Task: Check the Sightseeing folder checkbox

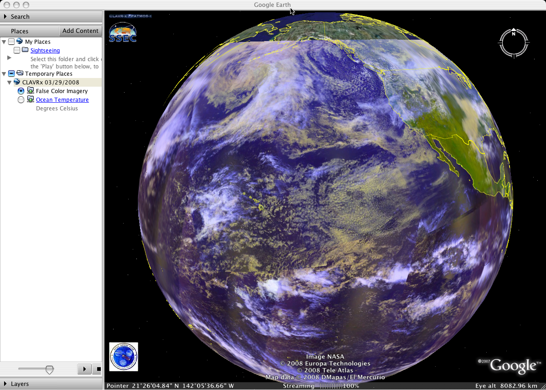Action: pyautogui.click(x=17, y=51)
